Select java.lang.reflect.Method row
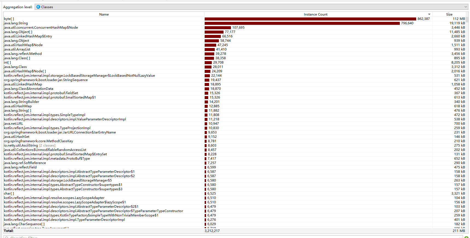The width and height of the screenshot is (470, 238). pyautogui.click(x=234, y=54)
